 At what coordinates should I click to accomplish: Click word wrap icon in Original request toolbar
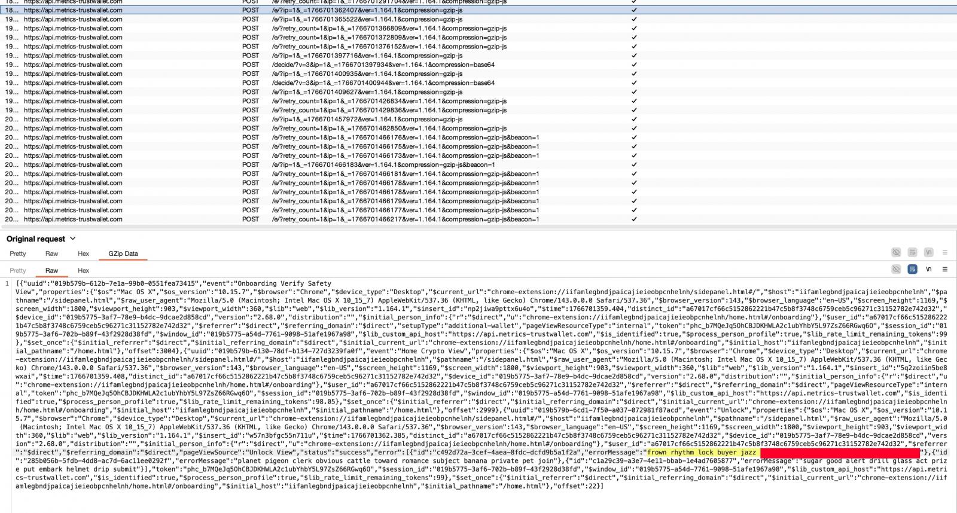pos(912,252)
